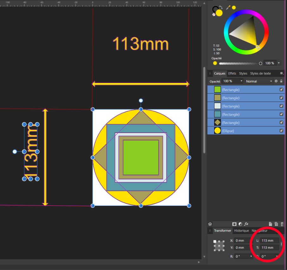The width and height of the screenshot is (287, 270).
Task: Open the Historique tab
Action: (241, 231)
